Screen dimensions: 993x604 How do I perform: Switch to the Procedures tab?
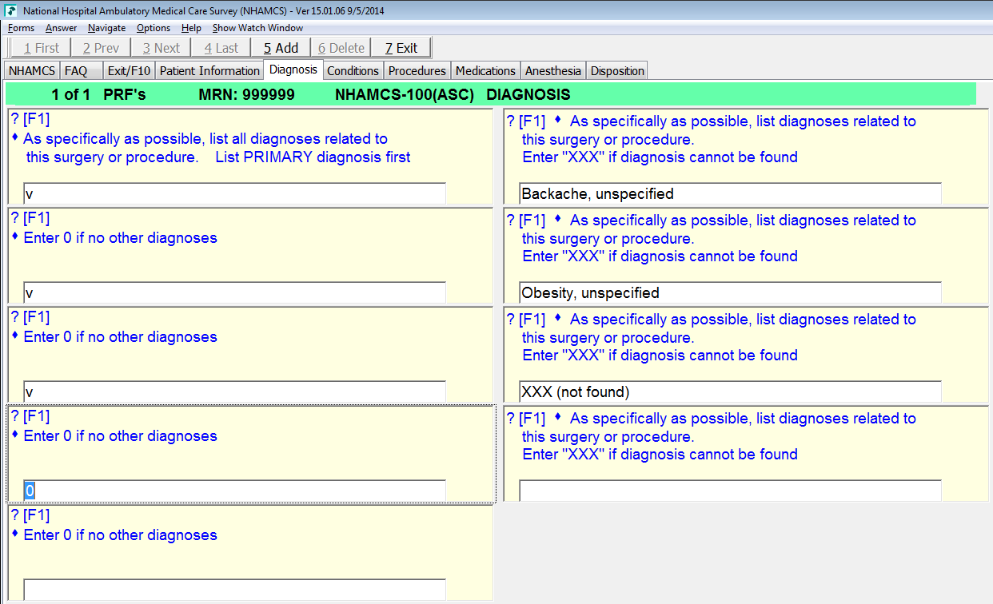(417, 70)
